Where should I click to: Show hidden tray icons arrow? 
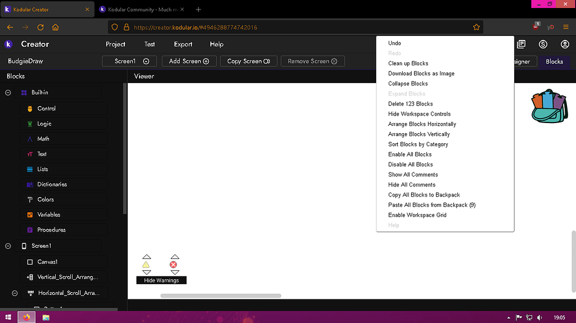coord(508,317)
